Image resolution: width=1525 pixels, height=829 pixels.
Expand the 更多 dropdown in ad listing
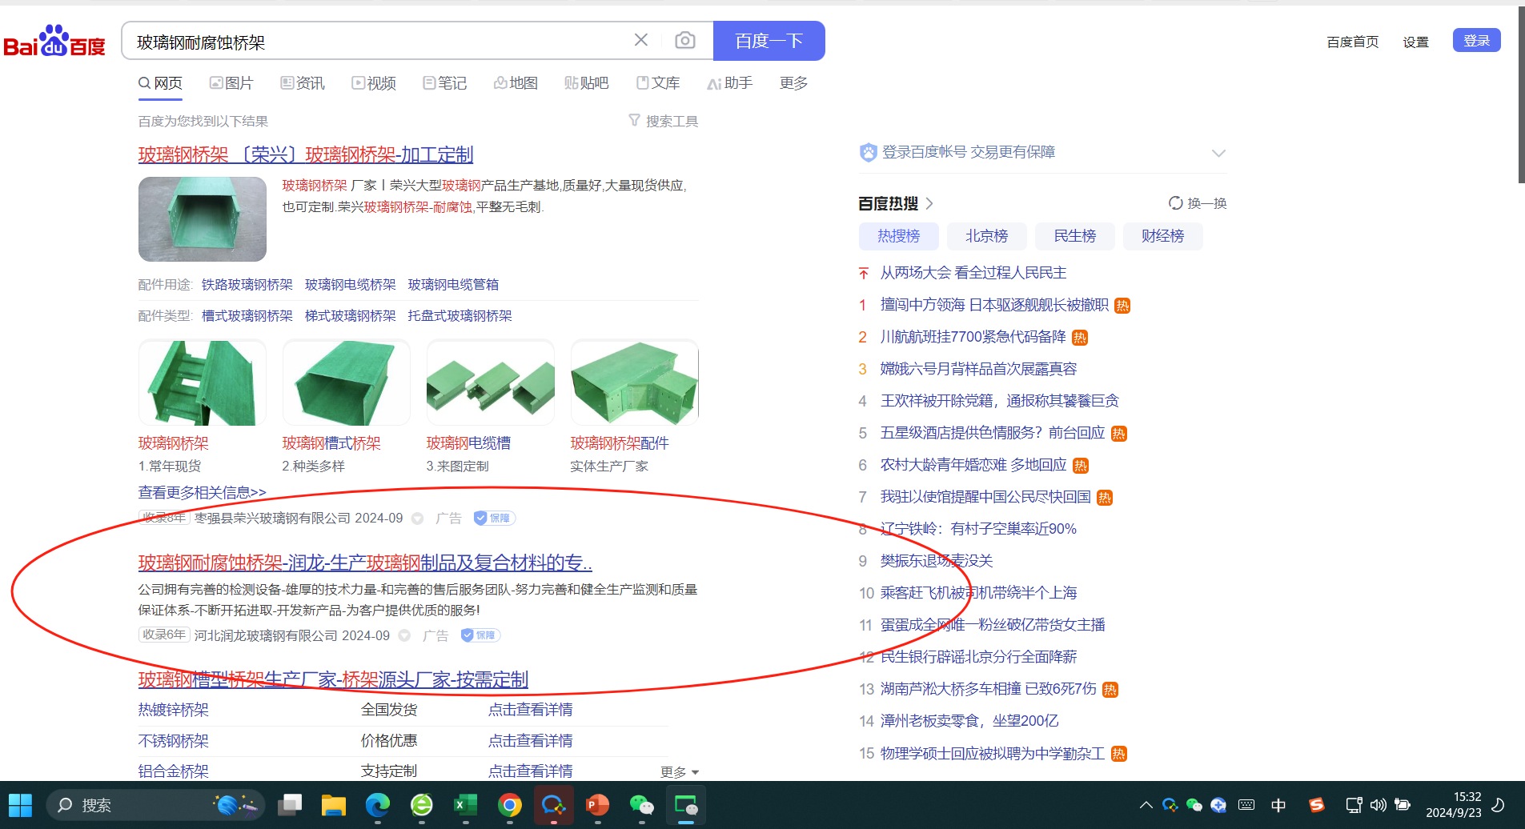[680, 772]
